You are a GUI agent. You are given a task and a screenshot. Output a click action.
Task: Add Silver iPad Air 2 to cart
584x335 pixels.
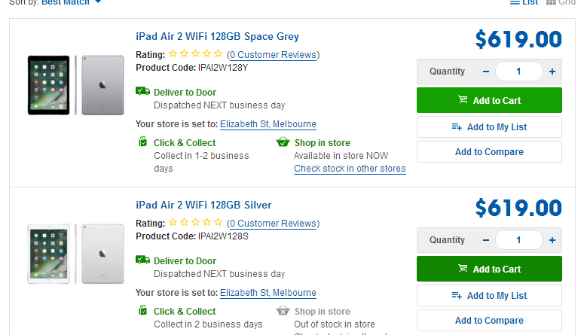(x=489, y=269)
